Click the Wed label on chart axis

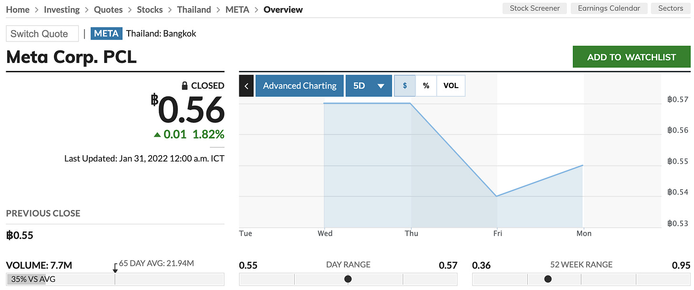coord(325,233)
